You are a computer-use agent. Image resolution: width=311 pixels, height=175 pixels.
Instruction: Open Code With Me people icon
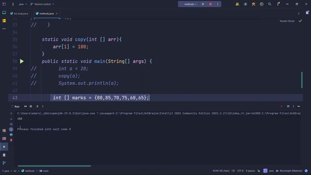237,4
